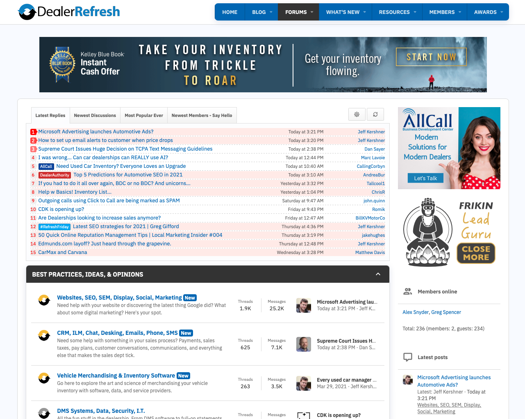Expand the Awards dropdown menu

coord(488,12)
